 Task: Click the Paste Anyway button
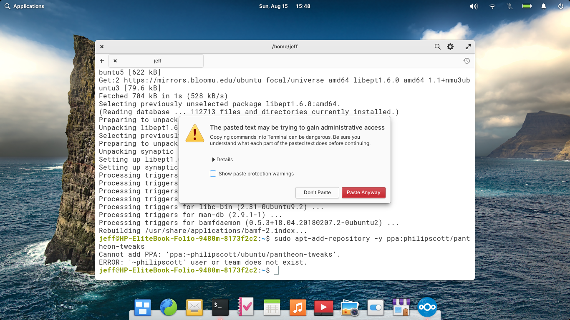(x=363, y=192)
